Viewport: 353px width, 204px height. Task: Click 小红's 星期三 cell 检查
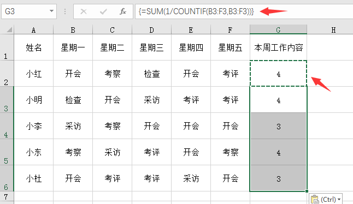pyautogui.click(x=151, y=74)
